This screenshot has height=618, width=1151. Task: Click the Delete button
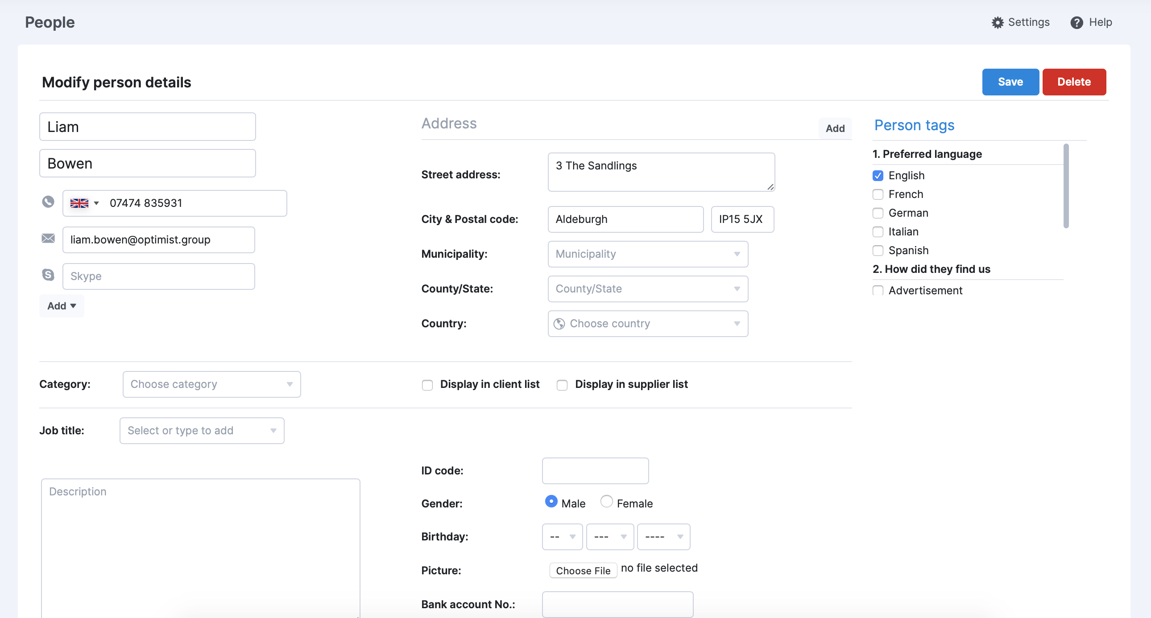click(1074, 82)
